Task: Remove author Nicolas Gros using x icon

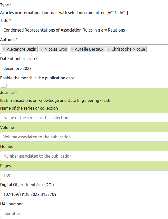Action: 41,49
